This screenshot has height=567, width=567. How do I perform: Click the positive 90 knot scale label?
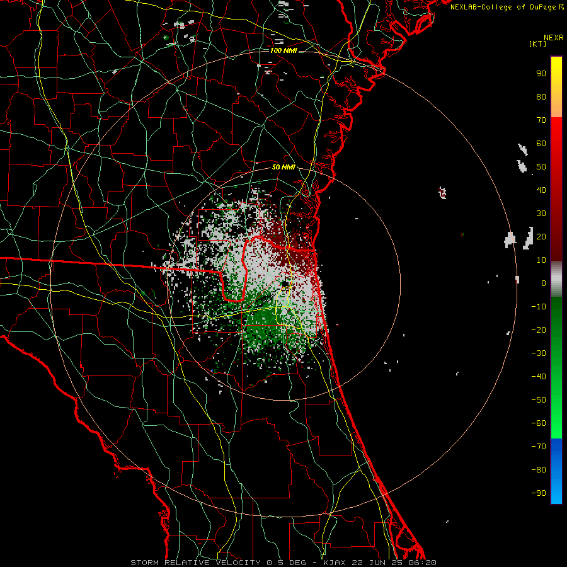click(541, 74)
